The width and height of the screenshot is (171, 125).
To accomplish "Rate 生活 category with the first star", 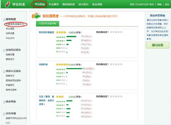I will pos(111,96).
